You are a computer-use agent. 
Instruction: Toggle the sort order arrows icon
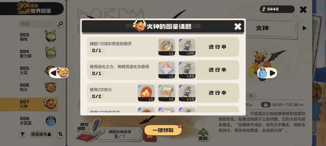pos(60,134)
